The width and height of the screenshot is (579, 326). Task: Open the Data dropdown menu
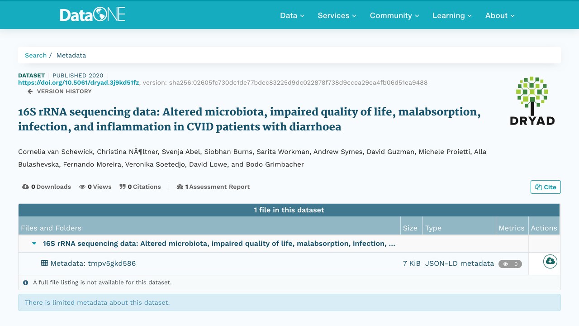[x=292, y=15]
